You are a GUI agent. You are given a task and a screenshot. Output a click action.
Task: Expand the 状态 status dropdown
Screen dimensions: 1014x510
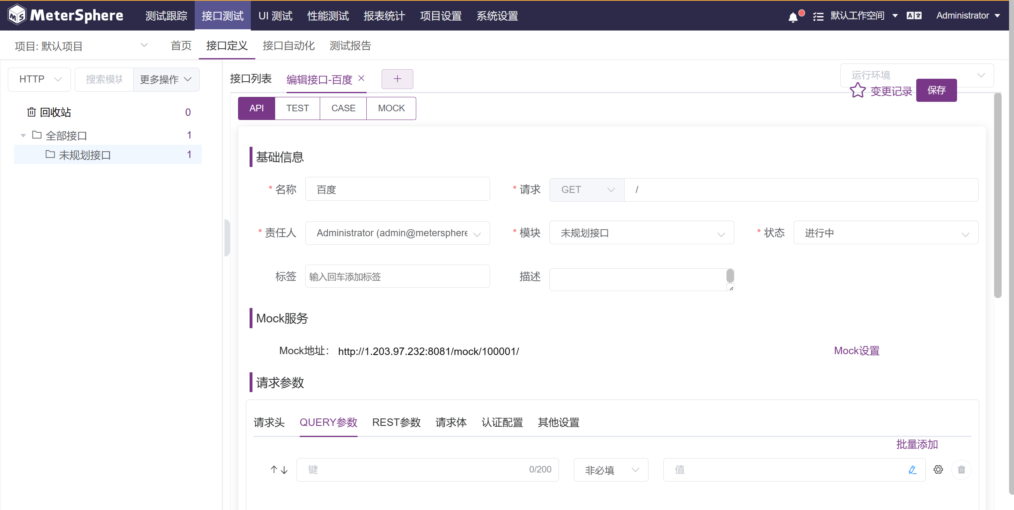tap(885, 233)
